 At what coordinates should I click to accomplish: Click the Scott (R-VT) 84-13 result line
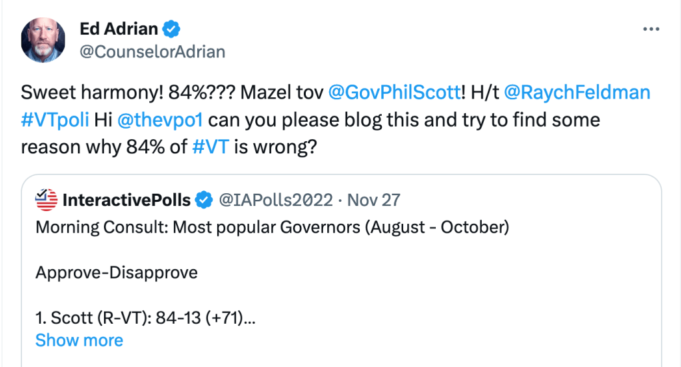tap(145, 318)
